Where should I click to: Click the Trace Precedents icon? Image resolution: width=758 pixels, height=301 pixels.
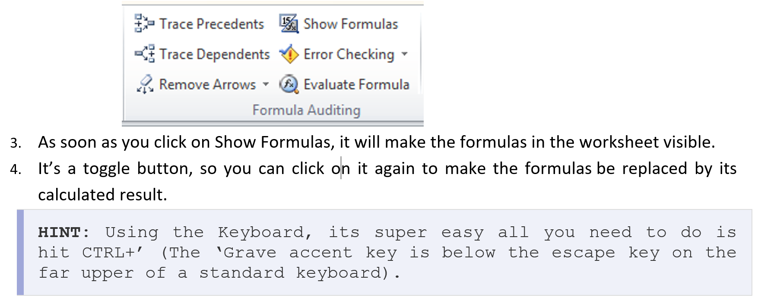tap(144, 23)
